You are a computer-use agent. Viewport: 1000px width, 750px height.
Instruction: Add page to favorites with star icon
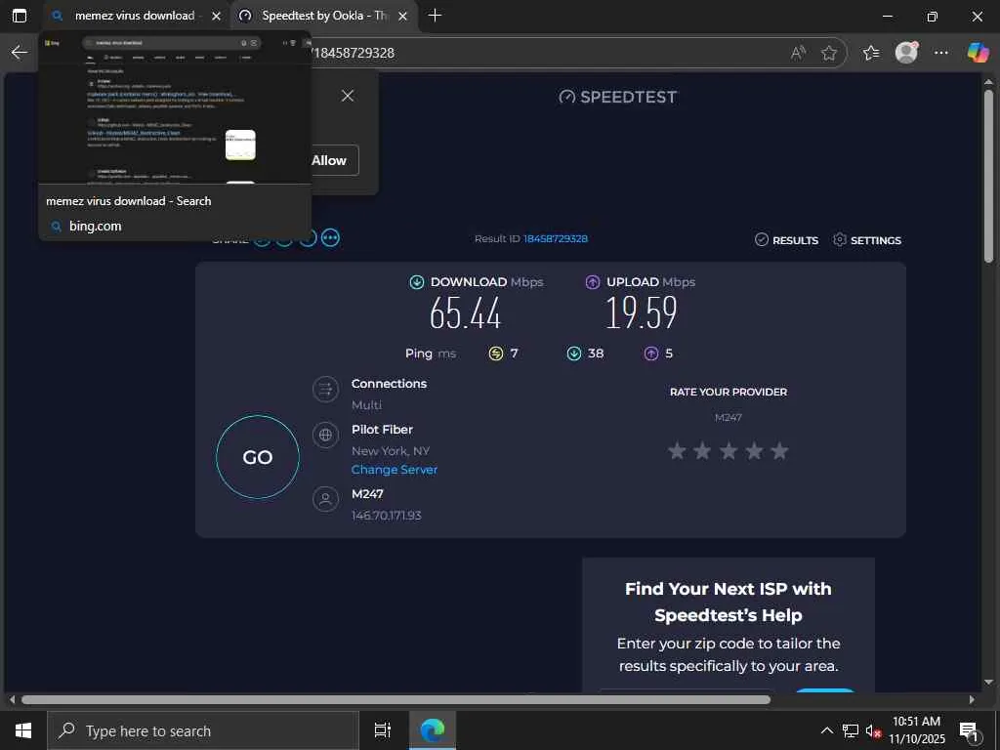[829, 53]
